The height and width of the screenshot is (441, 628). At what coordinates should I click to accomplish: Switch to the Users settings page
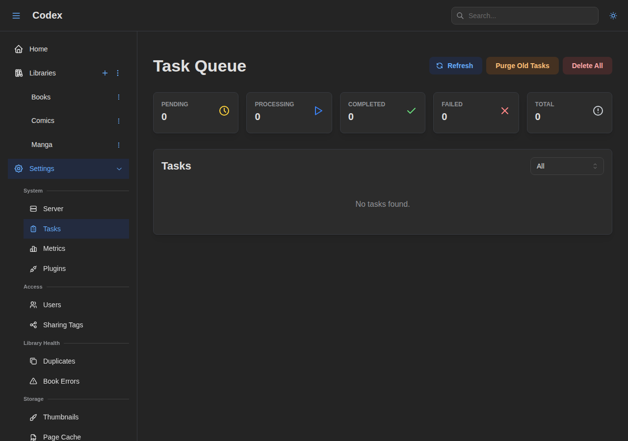pyautogui.click(x=52, y=305)
